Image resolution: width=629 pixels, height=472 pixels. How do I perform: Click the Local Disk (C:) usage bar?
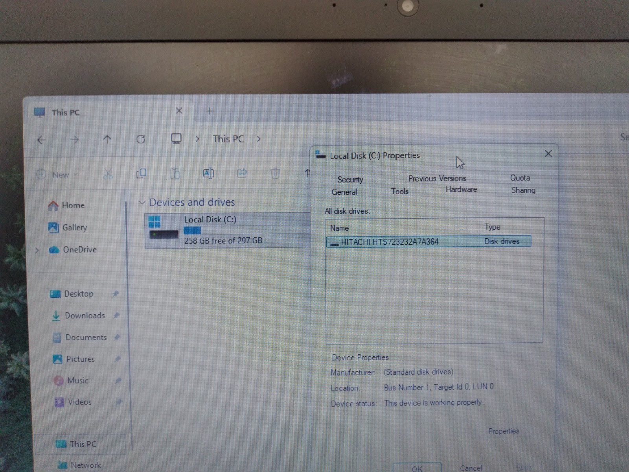click(x=248, y=230)
